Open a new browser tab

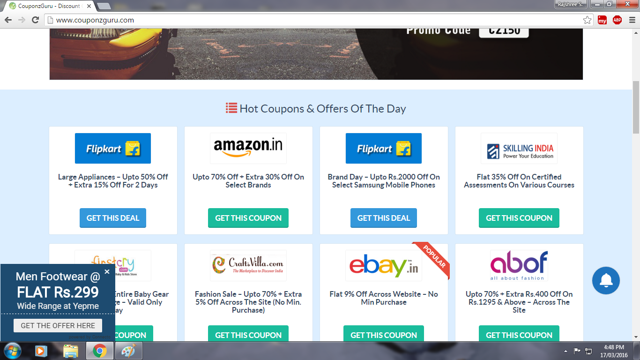click(104, 6)
